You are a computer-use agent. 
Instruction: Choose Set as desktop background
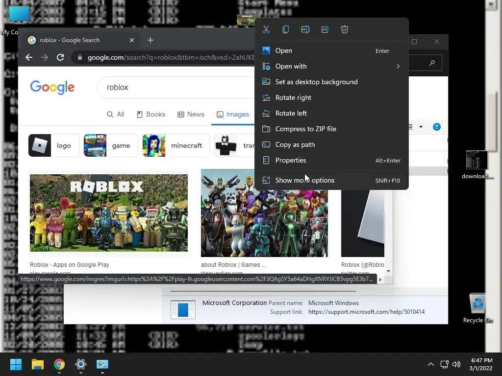pyautogui.click(x=331, y=82)
